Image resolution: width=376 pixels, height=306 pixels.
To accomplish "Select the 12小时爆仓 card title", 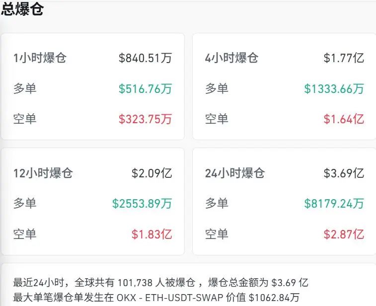I will 43,173.
